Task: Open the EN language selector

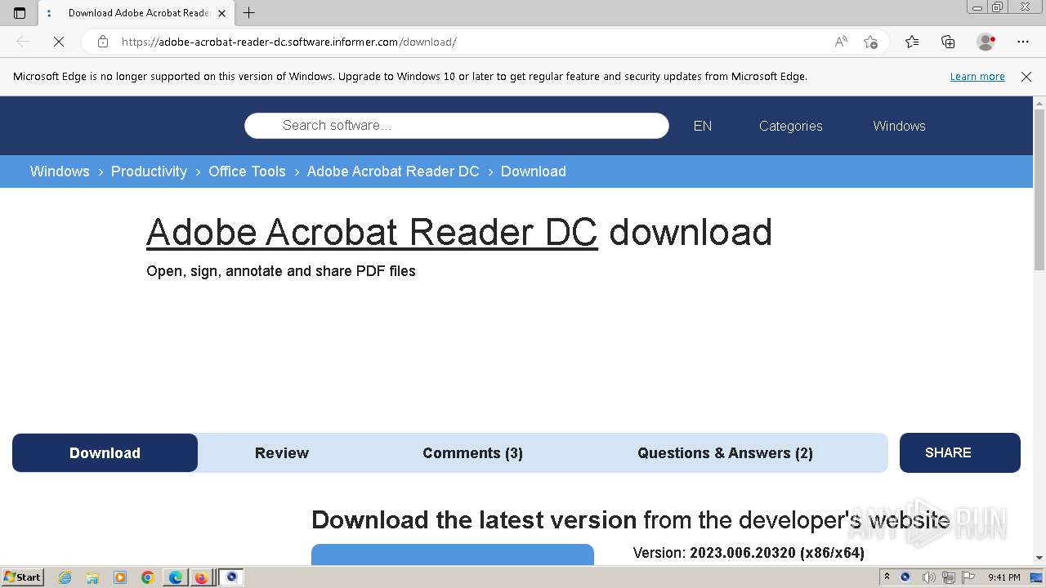Action: point(703,126)
